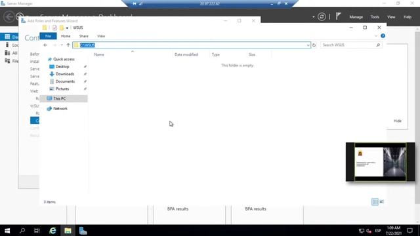Image resolution: width=420 pixels, height=236 pixels.
Task: Sort by the Size column
Action: click(252, 54)
